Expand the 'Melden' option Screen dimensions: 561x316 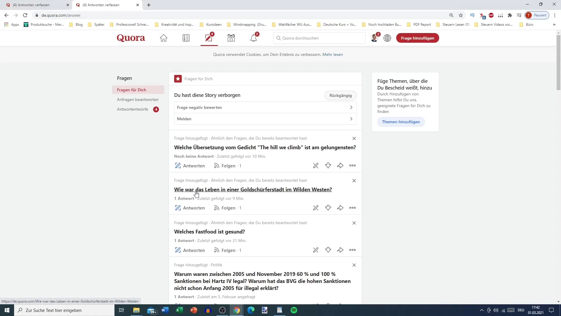[265, 119]
